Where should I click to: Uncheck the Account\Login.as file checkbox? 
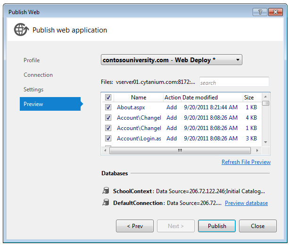tap(108, 138)
